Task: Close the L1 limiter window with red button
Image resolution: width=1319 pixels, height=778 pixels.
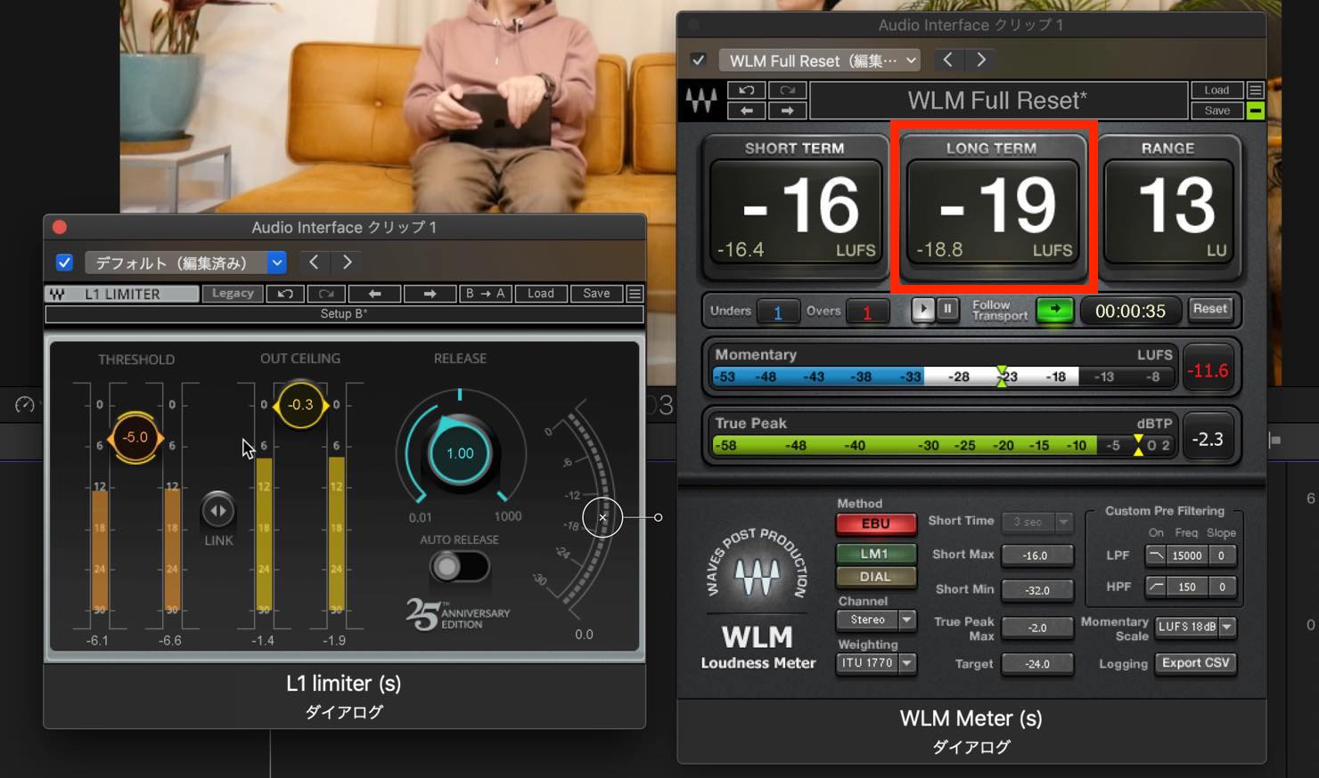Action: [60, 227]
